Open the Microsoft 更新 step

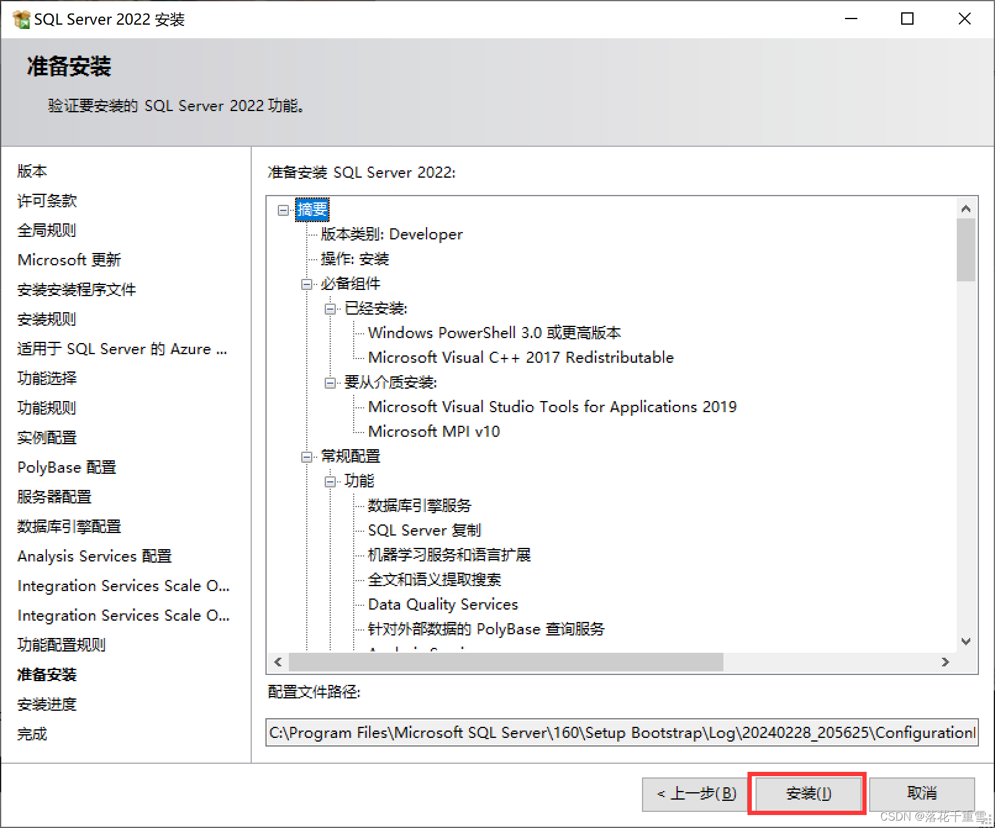pyautogui.click(x=69, y=260)
